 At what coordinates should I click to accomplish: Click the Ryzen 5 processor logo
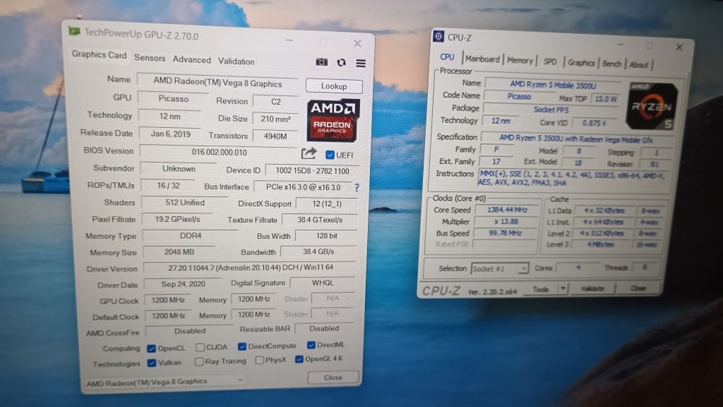coord(651,106)
